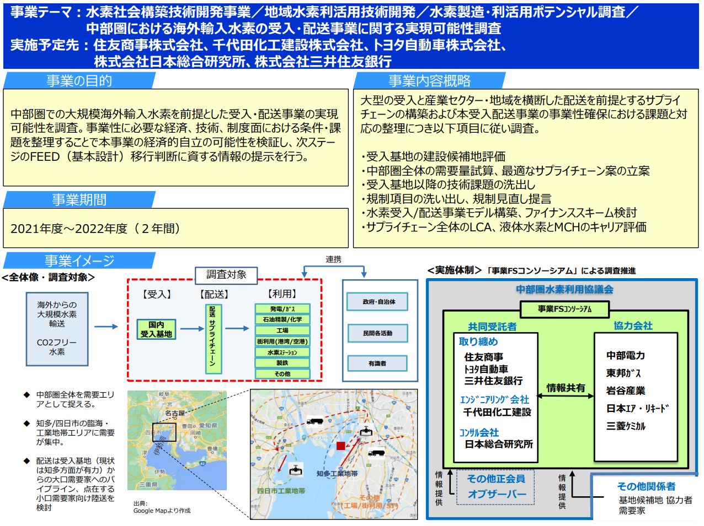Select the pipeline valve icon in Yokkaichi industrial zone
704x526 pixels.
pos(296,470)
